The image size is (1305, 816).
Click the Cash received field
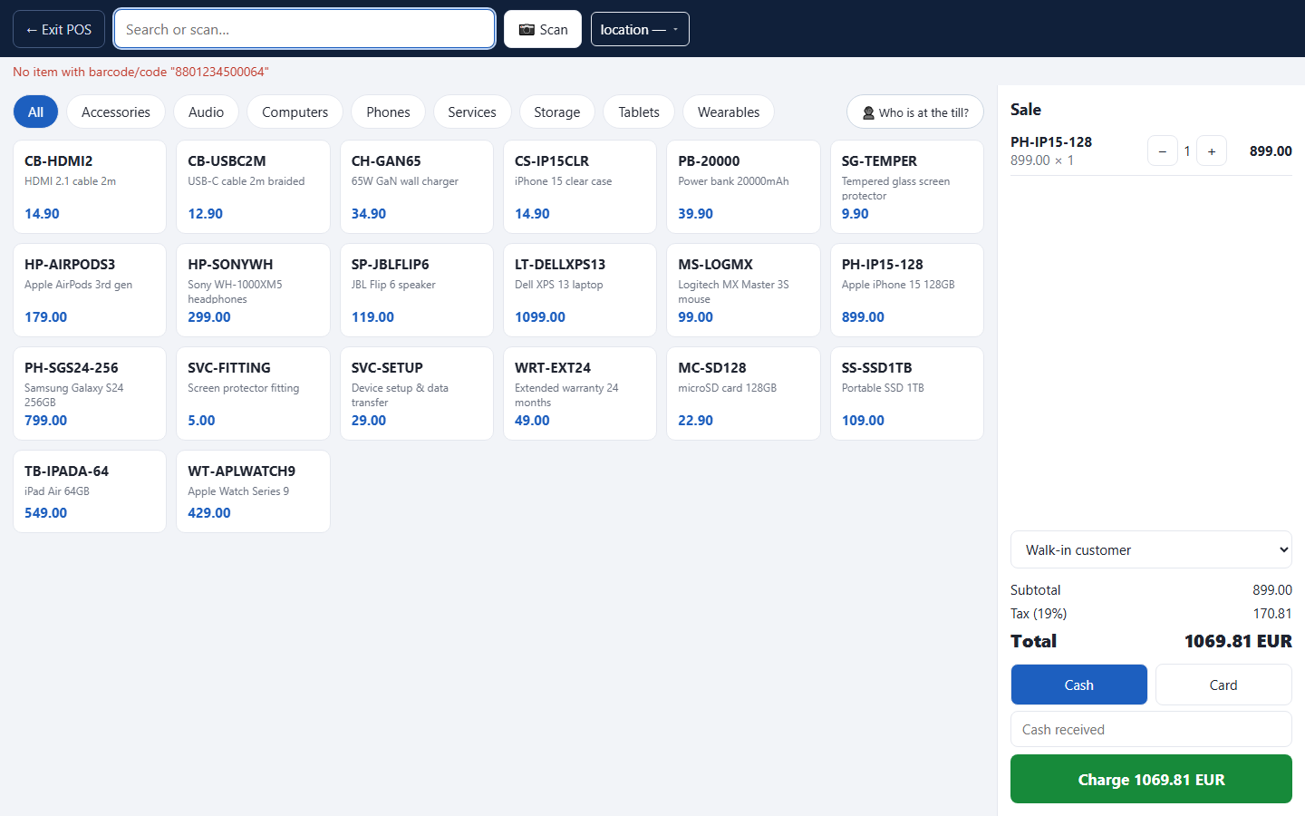coord(1151,729)
